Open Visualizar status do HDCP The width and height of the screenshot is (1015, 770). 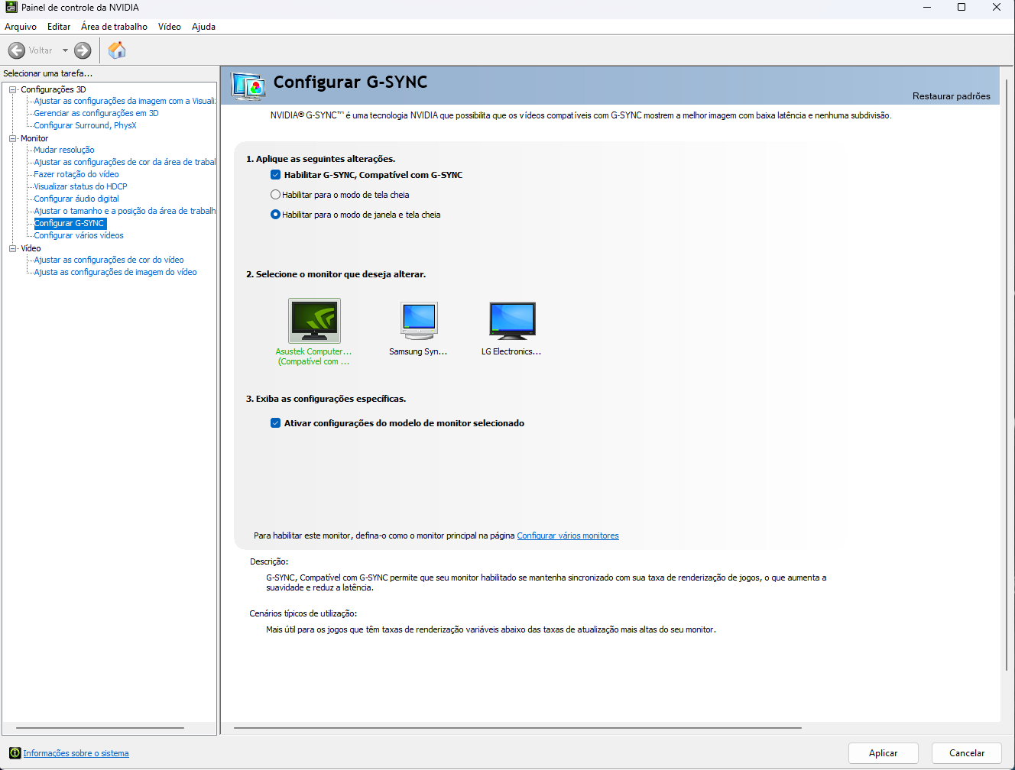[80, 186]
